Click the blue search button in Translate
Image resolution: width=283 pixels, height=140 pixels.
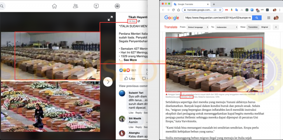256,18
